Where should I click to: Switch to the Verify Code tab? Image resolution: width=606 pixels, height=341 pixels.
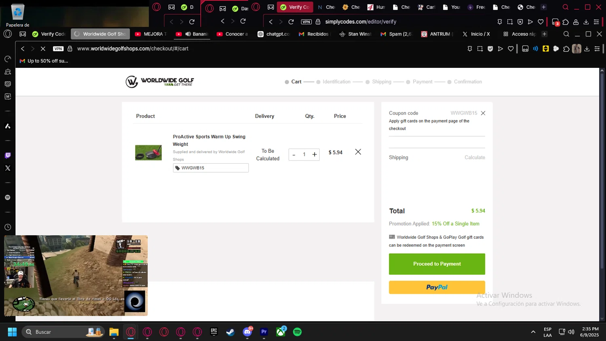(49, 34)
